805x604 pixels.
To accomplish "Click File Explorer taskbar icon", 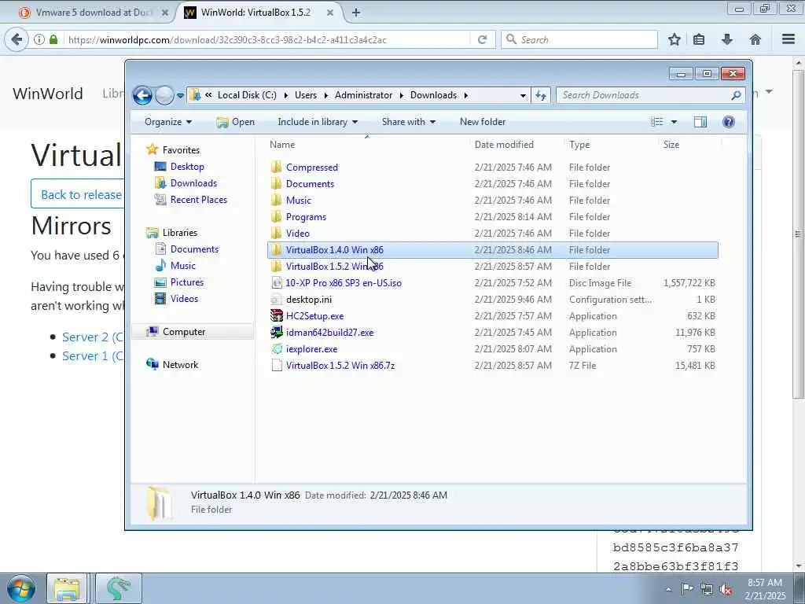I will 67,588.
